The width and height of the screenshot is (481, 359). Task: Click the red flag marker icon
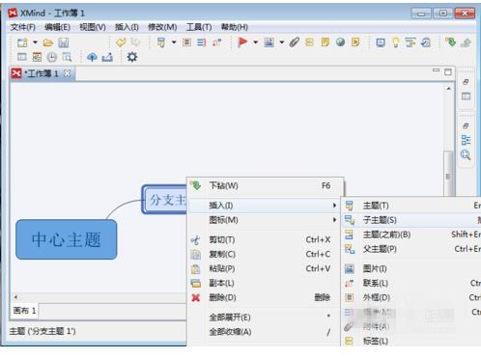(x=242, y=41)
